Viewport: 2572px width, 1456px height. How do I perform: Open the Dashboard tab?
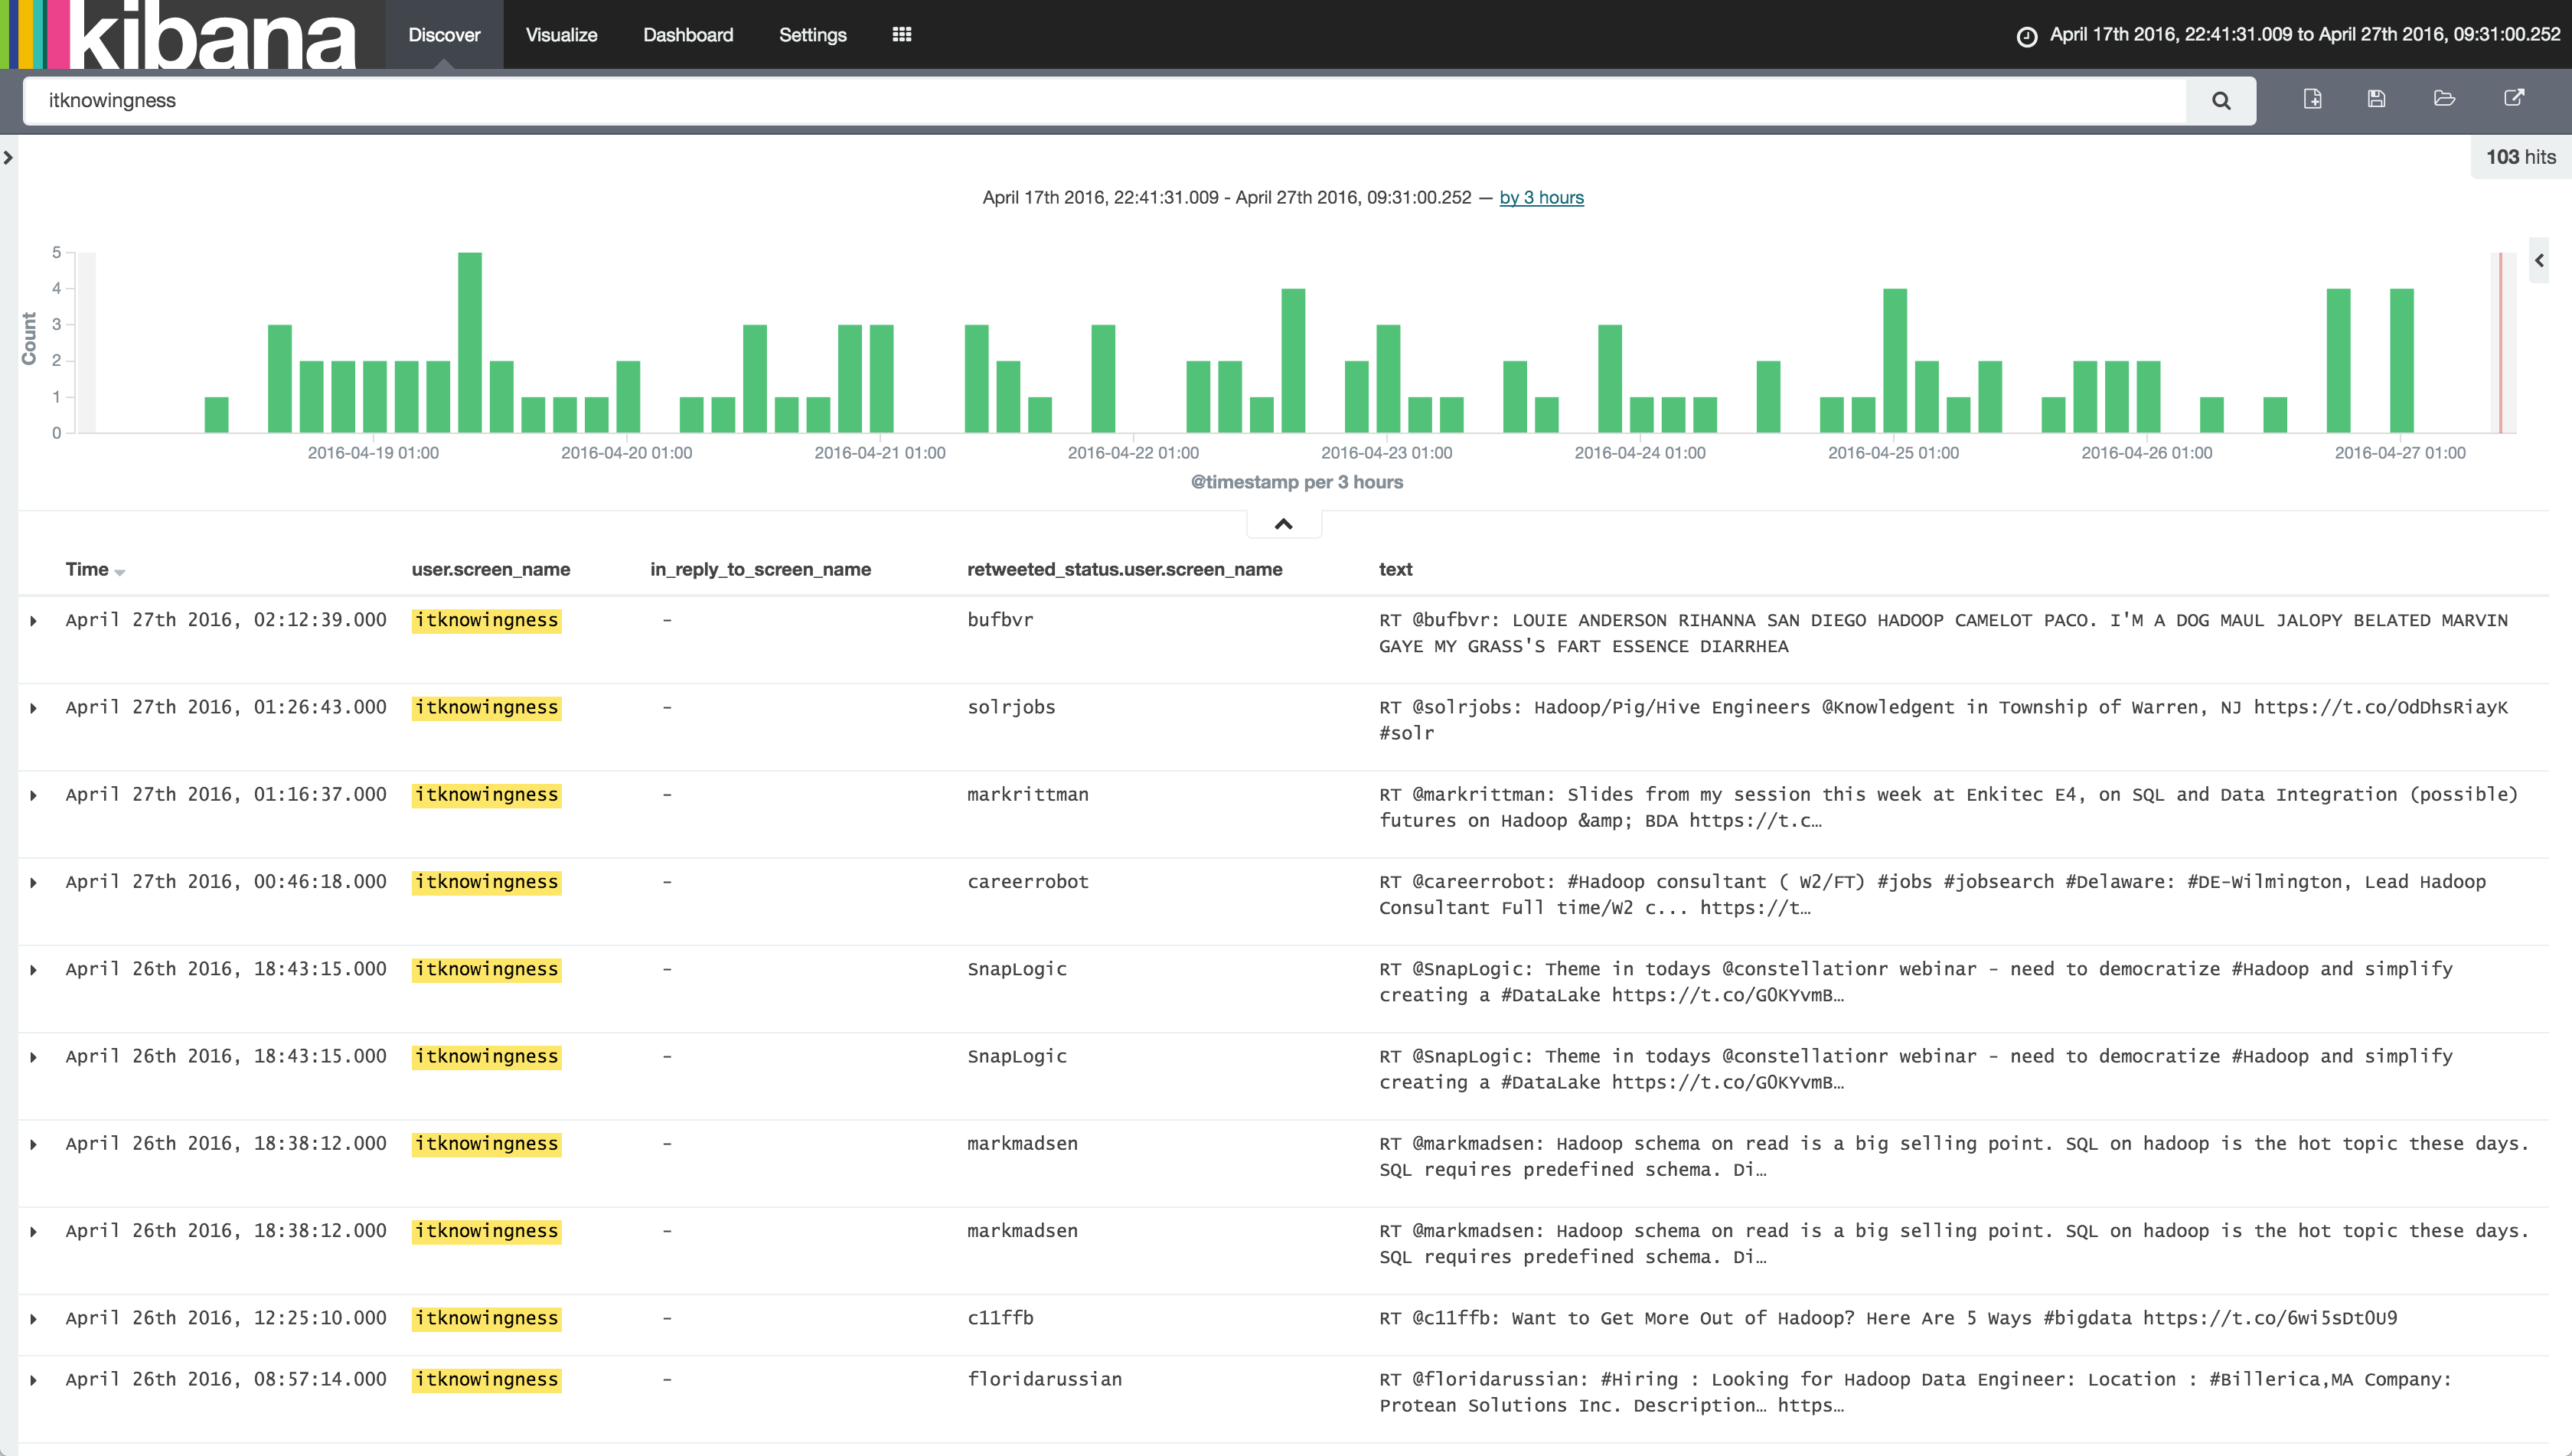tap(687, 35)
